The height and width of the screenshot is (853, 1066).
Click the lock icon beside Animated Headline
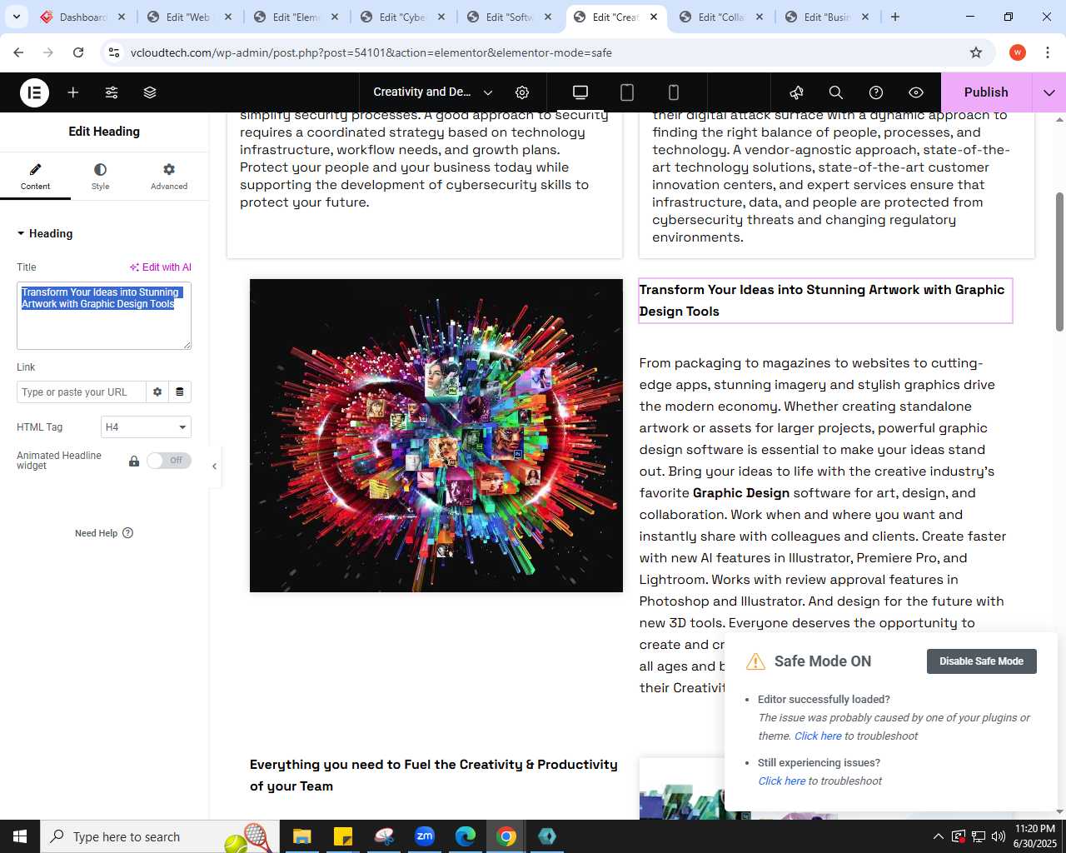coord(134,461)
